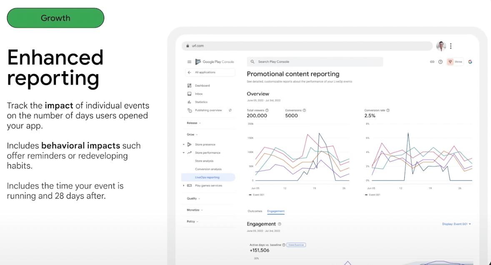Open Play games services item
491x265 pixels.
(x=208, y=185)
